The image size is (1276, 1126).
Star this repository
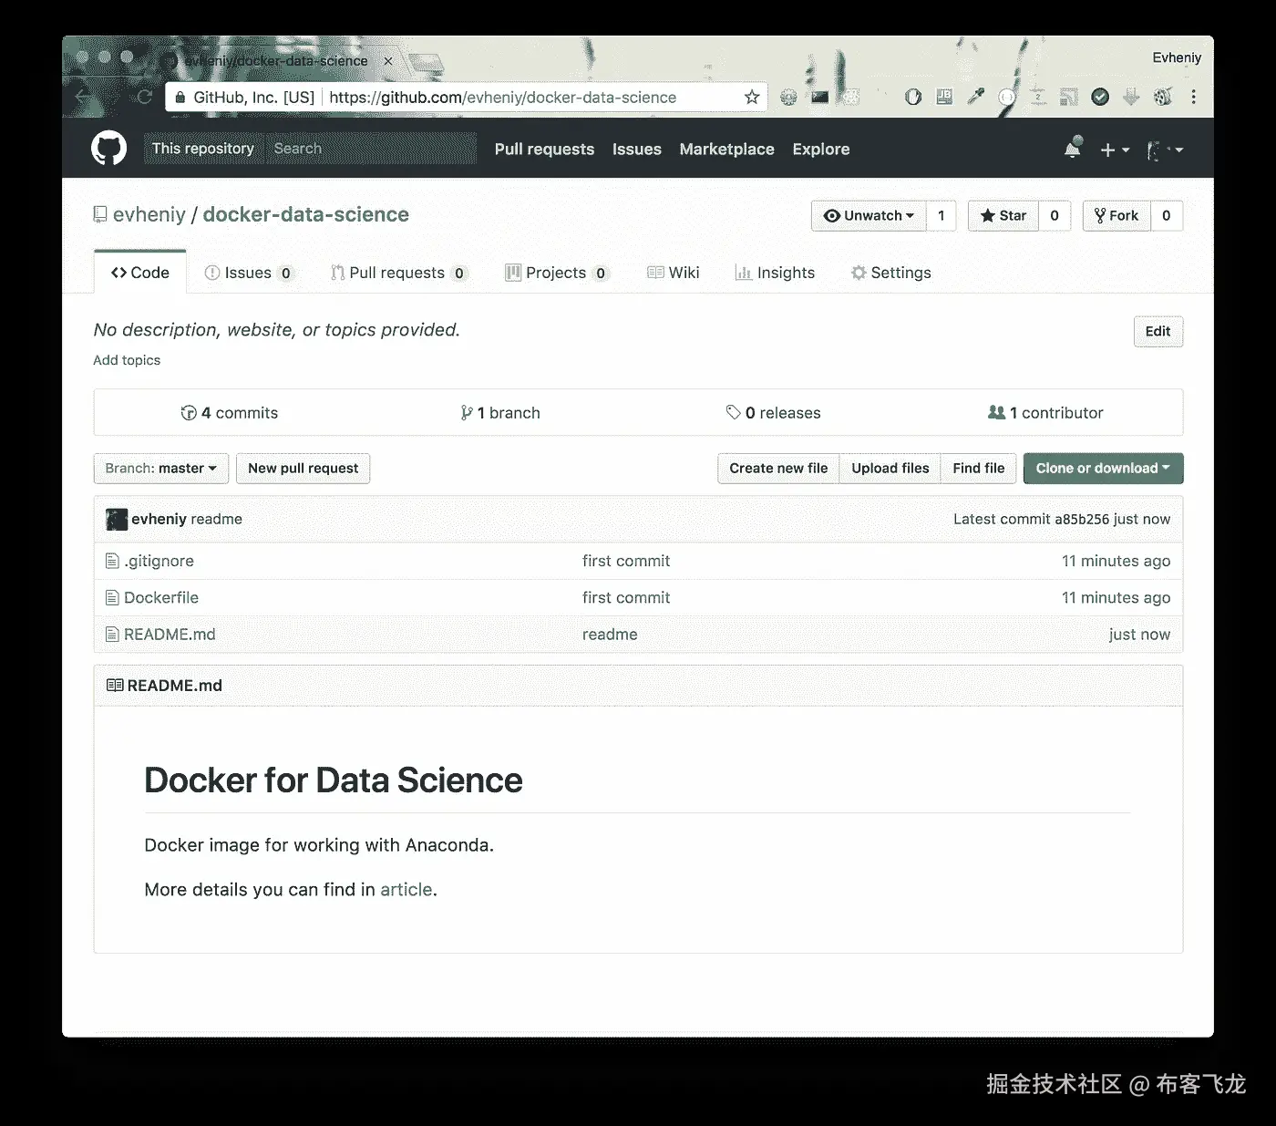click(x=1003, y=216)
